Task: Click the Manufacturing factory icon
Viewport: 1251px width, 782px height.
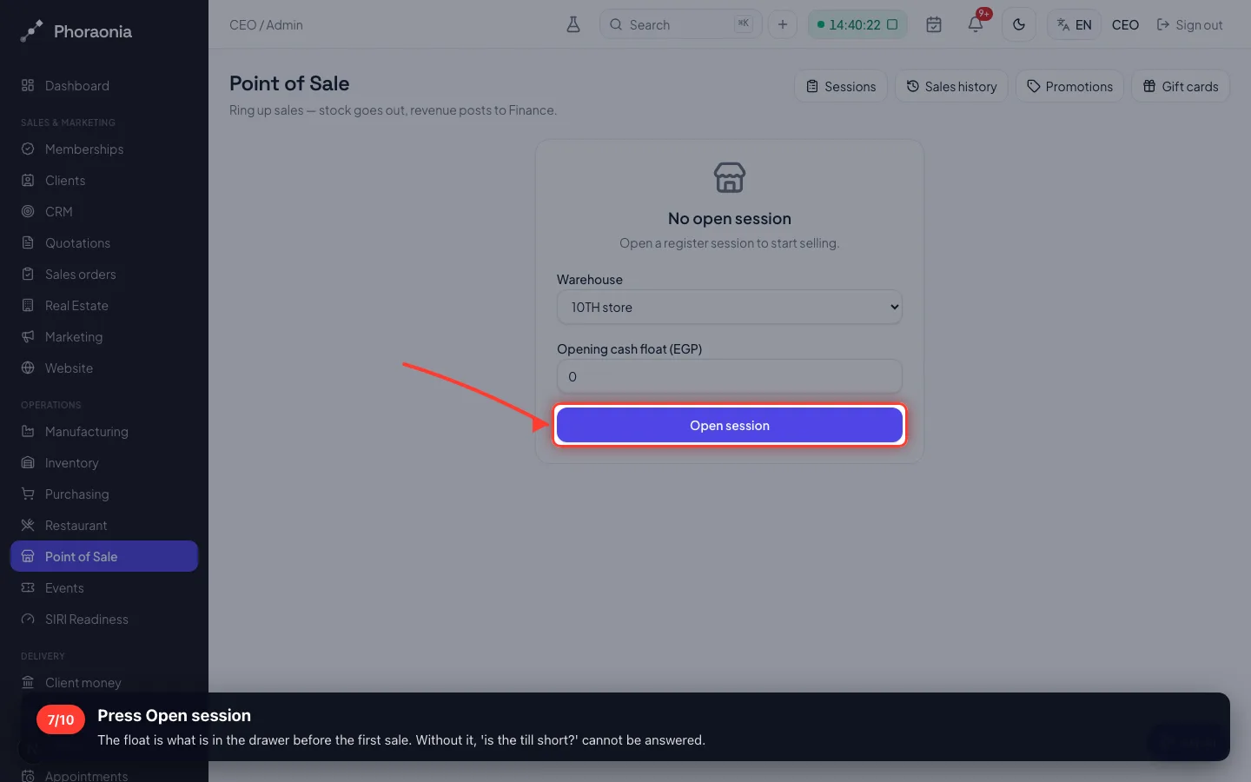Action: [28, 432]
